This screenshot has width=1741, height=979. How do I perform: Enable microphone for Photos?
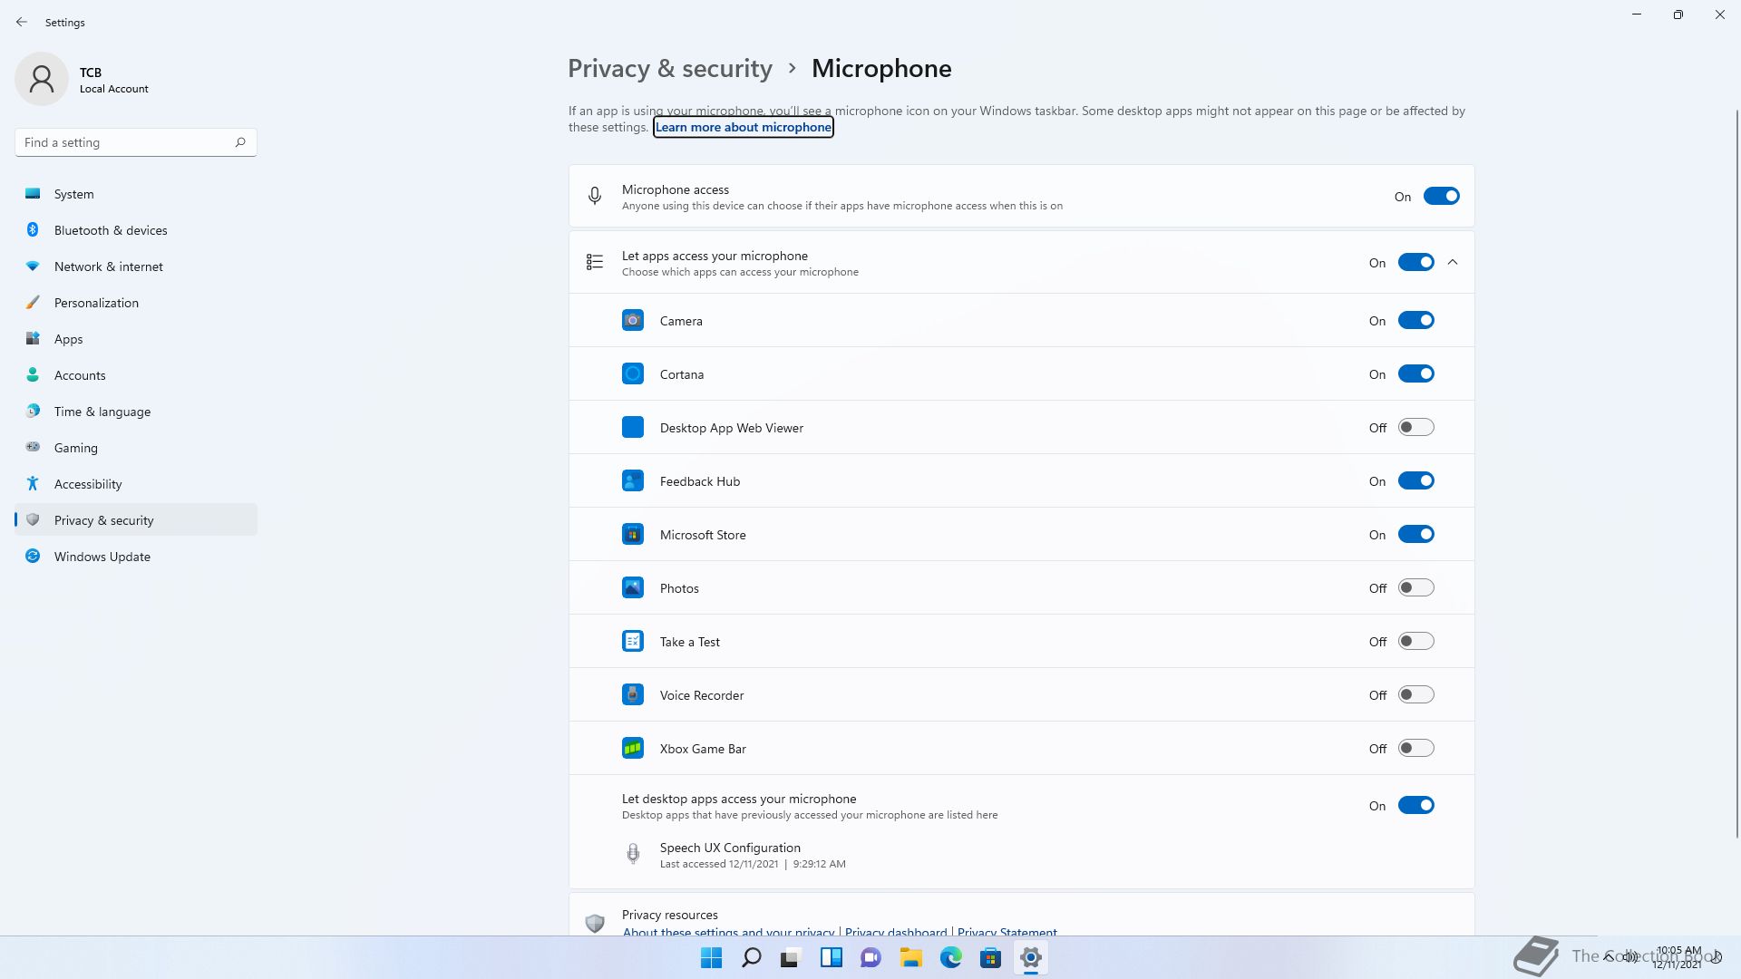(1415, 587)
